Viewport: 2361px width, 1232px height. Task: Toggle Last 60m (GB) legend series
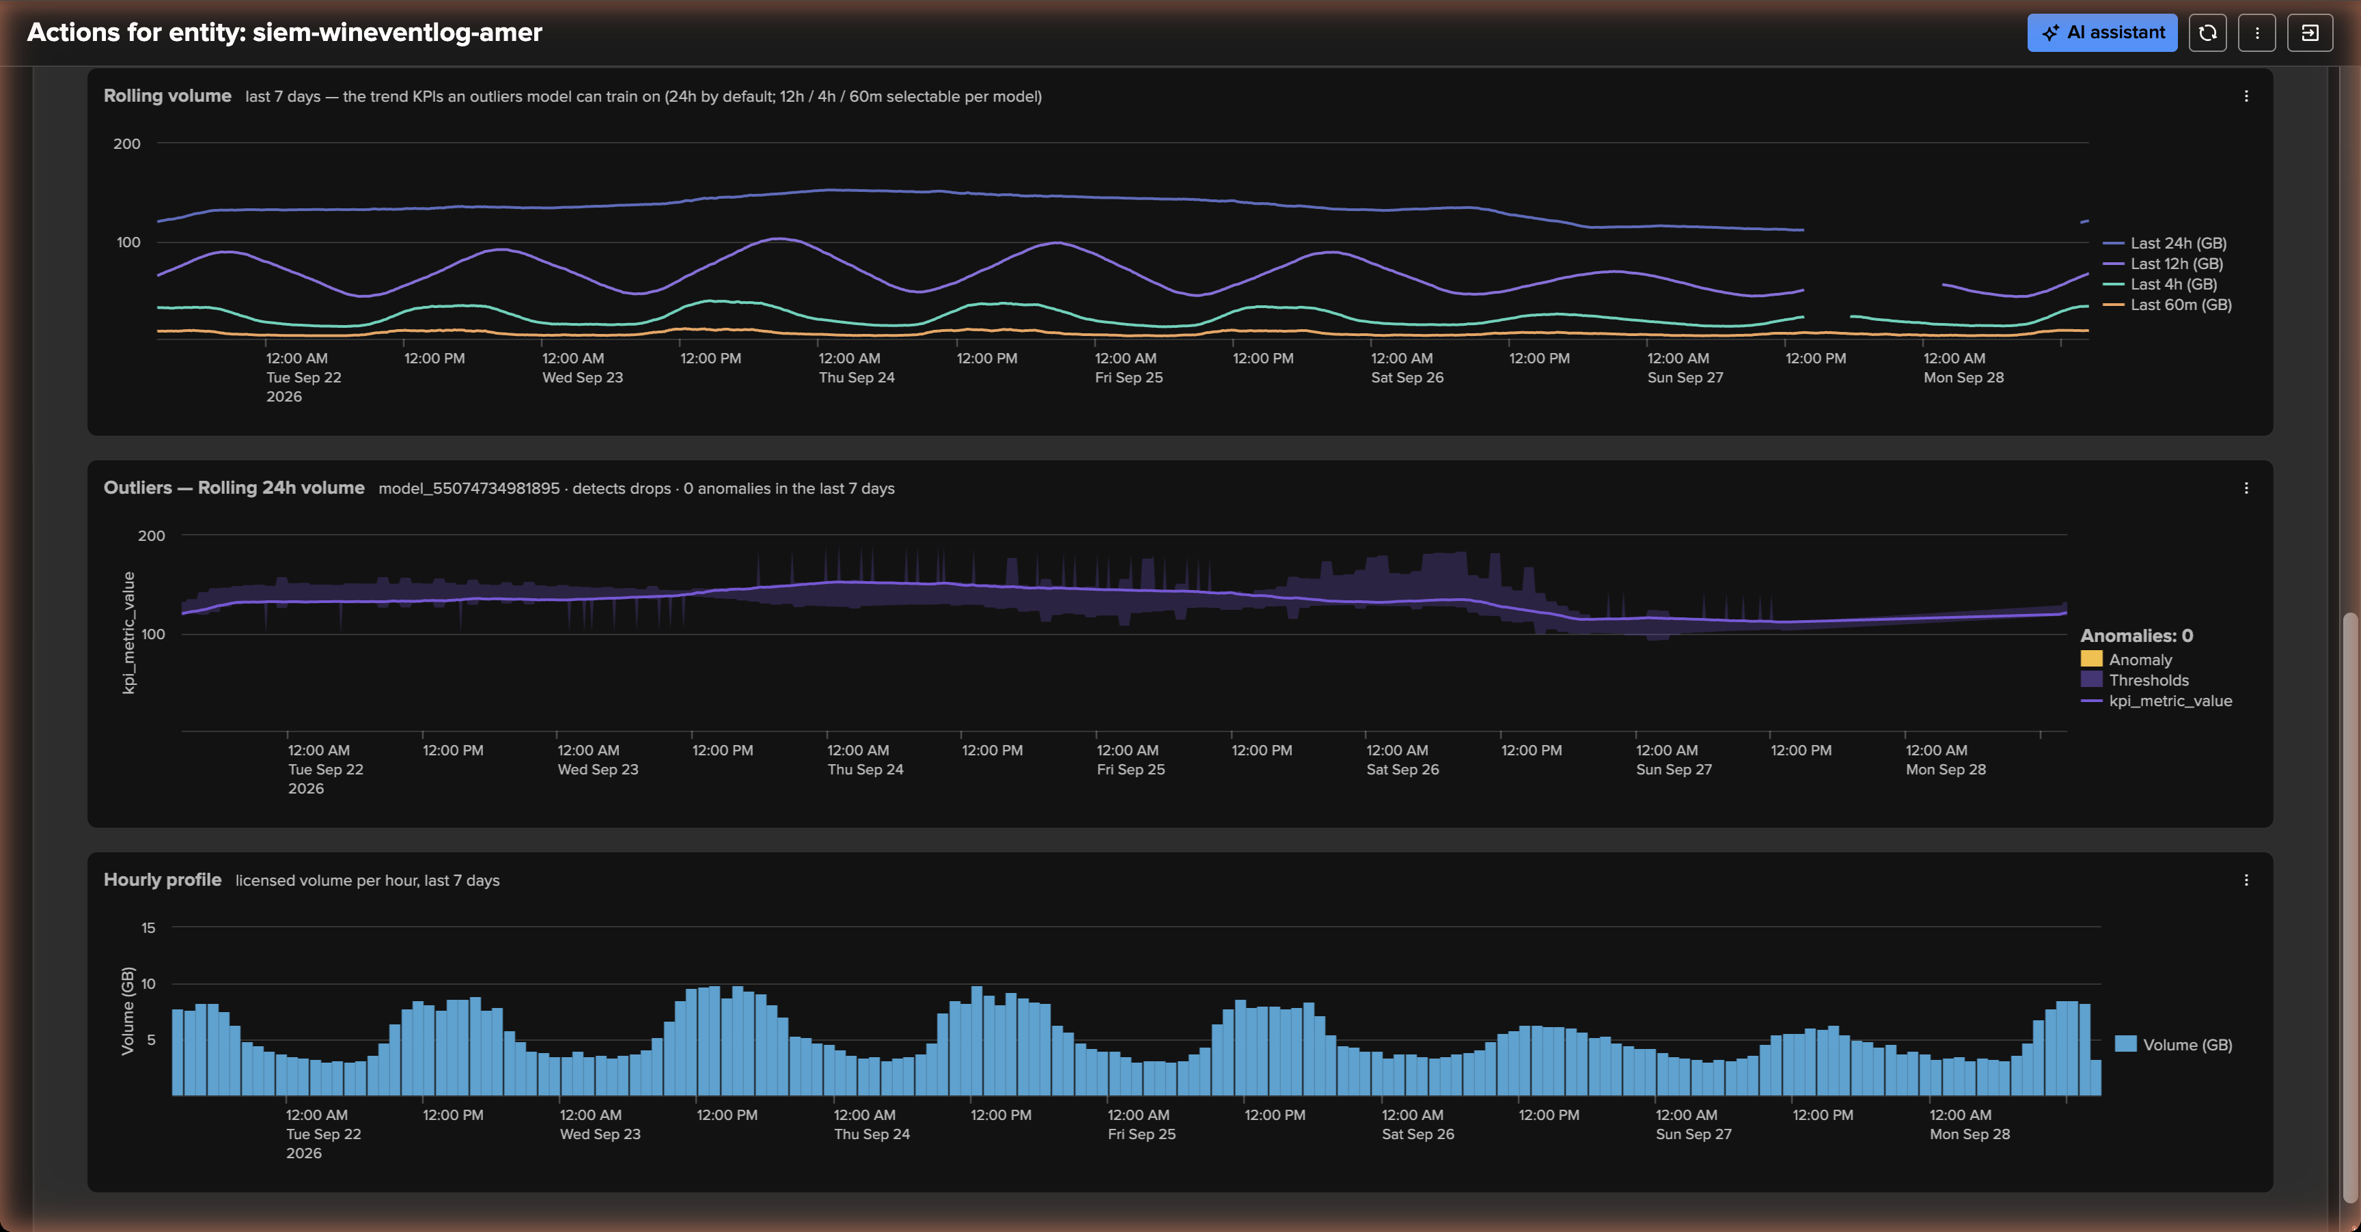2167,305
